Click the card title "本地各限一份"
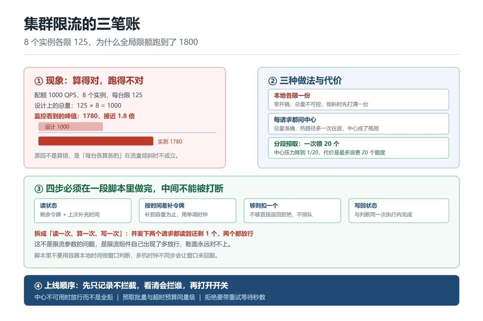Viewport: 483px width, 321px height. (292, 96)
